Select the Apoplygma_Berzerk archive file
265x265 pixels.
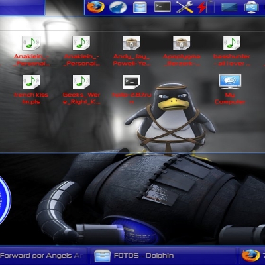(182, 51)
